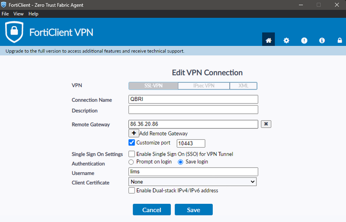Go to the Home icon in header
The image size is (346, 222).
(x=268, y=40)
